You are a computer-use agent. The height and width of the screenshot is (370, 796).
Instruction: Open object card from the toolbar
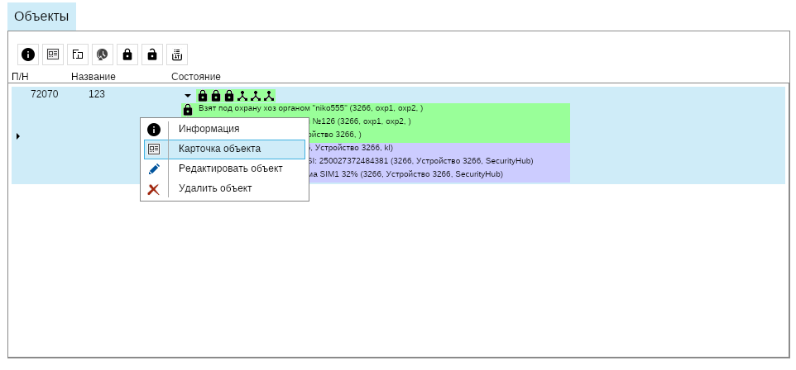[x=53, y=55]
